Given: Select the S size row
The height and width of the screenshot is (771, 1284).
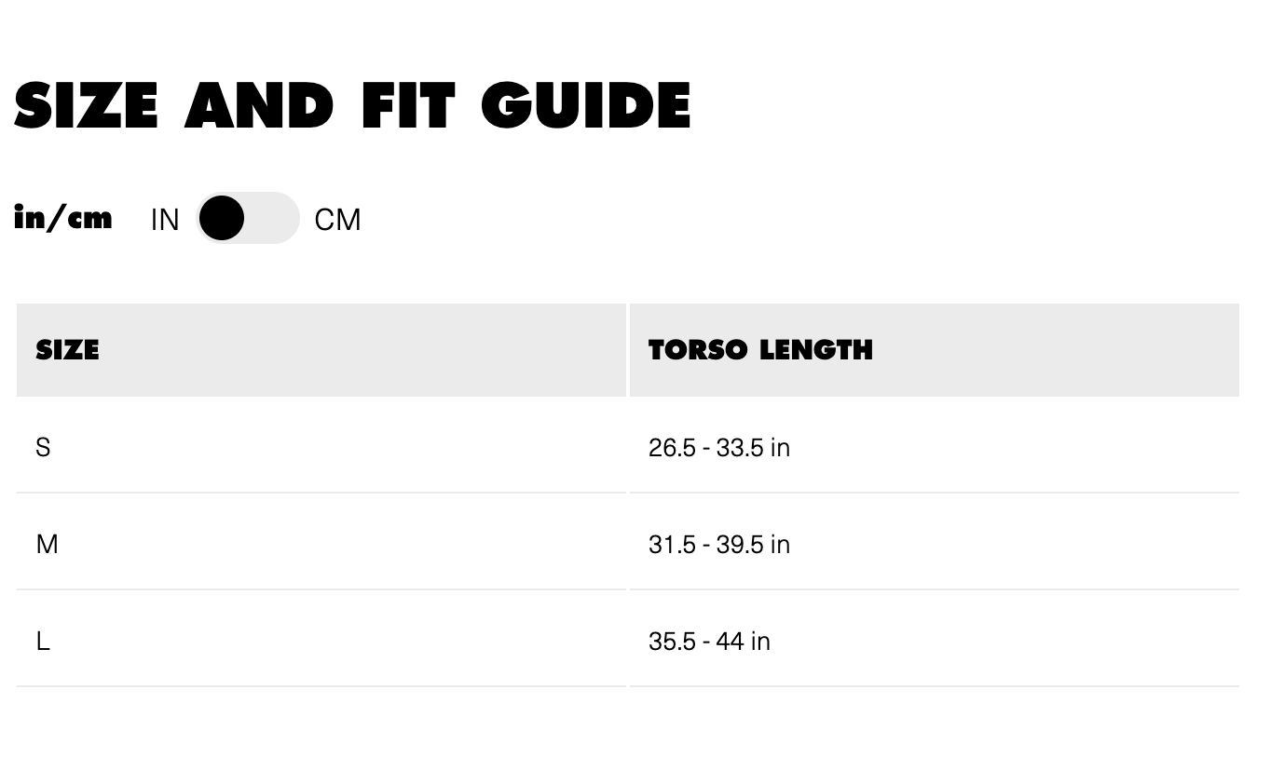Looking at the screenshot, I should point(628,447).
